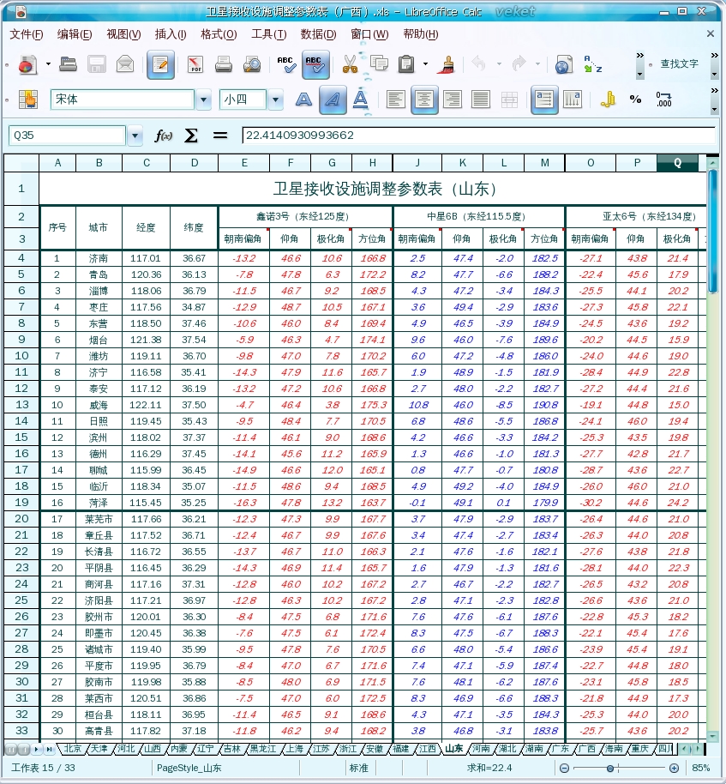Select the Format Paintbrush icon

coord(447,64)
